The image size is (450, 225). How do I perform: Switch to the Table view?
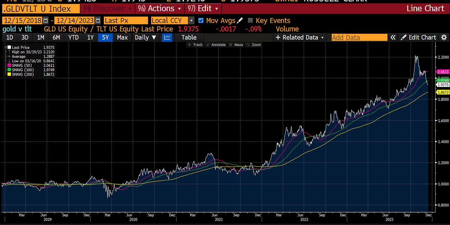[x=189, y=37]
